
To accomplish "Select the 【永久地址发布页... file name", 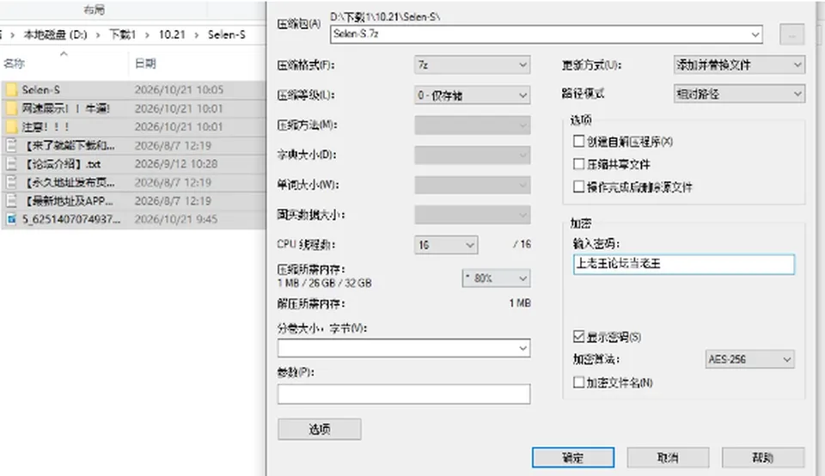I will [x=69, y=182].
